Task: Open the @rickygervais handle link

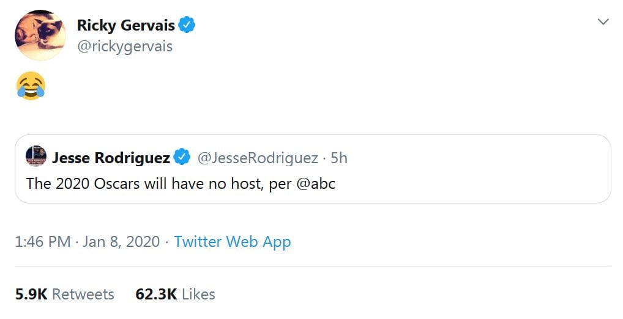Action: pyautogui.click(x=125, y=46)
